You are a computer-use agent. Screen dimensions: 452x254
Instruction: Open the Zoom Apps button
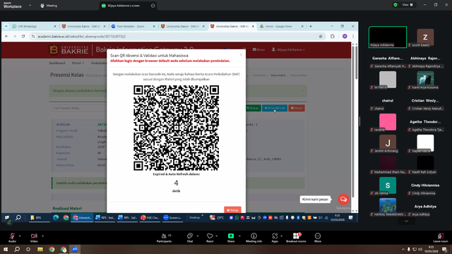point(275,238)
